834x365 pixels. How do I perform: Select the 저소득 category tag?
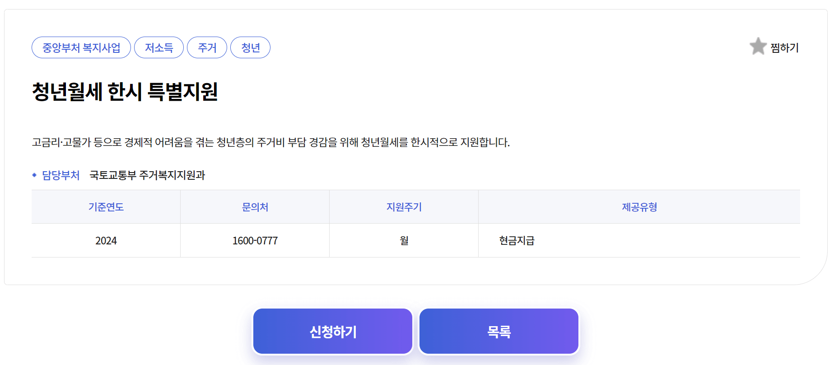(x=159, y=47)
